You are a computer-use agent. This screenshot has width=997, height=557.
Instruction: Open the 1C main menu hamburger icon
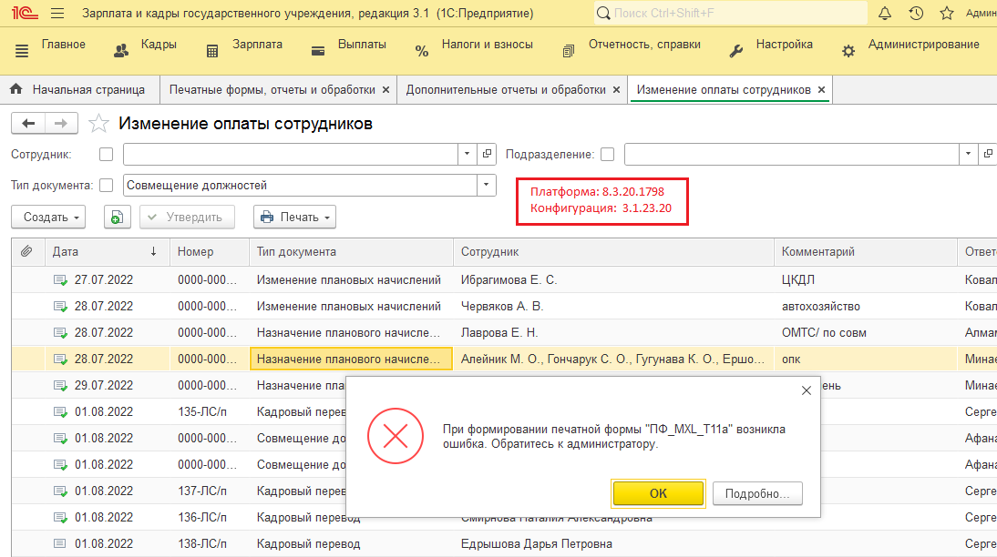pos(57,13)
